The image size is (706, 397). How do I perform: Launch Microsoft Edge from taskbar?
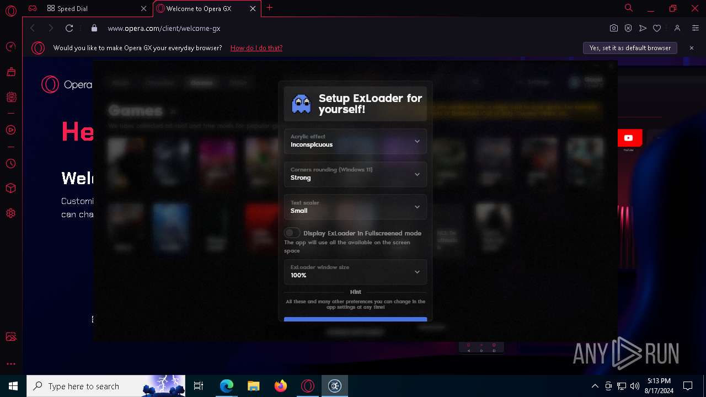tap(227, 386)
